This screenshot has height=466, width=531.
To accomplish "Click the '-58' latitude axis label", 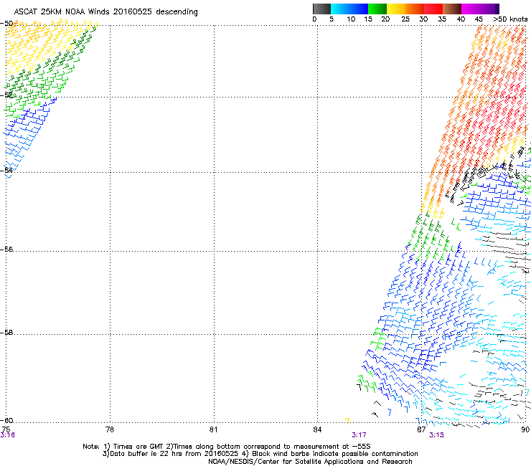I will pos(6,333).
